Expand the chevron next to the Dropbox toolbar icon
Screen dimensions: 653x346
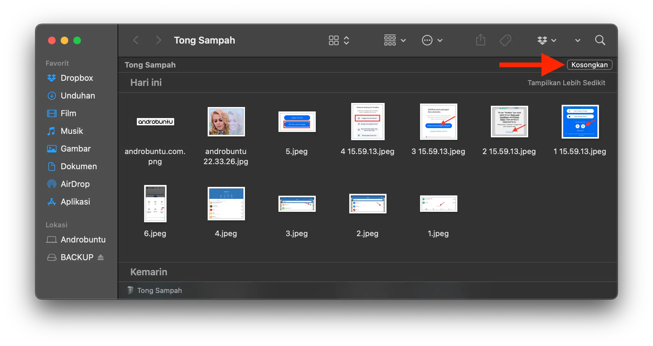pos(554,40)
